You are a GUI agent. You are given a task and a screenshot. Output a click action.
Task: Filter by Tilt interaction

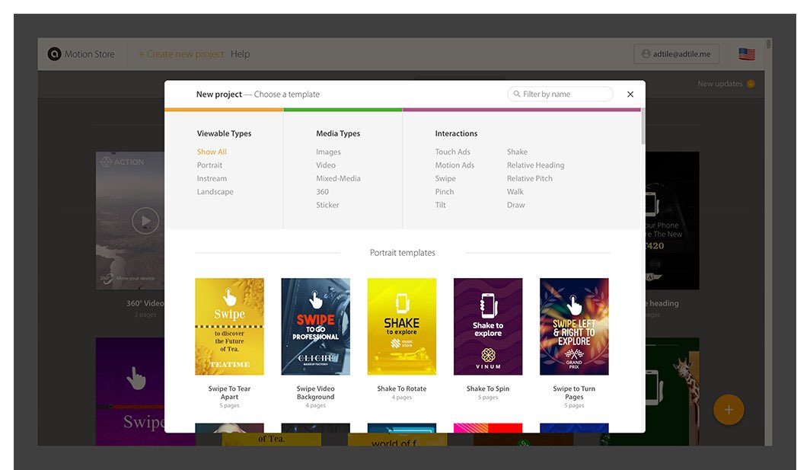tap(440, 205)
